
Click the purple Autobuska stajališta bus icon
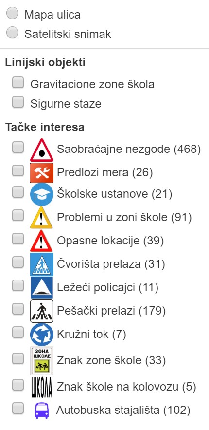click(42, 410)
